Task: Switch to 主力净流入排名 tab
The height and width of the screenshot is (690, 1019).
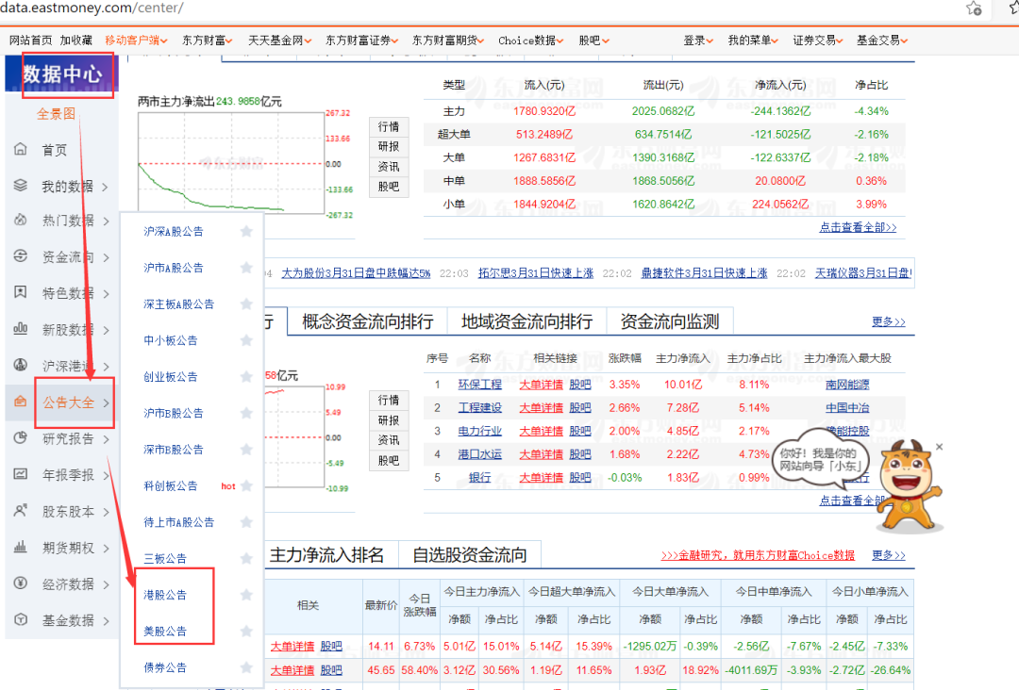Action: pos(326,555)
